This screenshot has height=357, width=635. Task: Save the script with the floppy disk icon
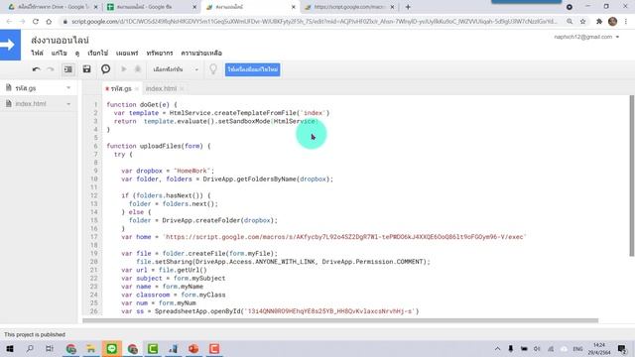(86, 69)
